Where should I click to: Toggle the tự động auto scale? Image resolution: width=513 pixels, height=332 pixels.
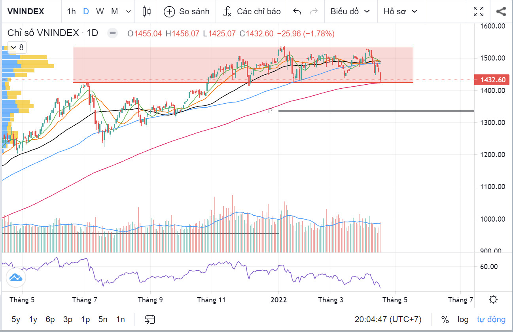491,319
